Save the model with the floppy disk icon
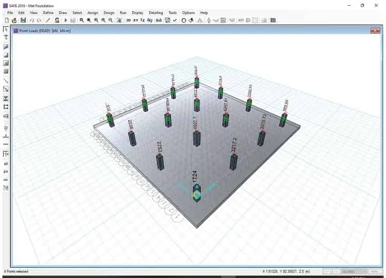Image resolution: width=386 pixels, height=278 pixels. point(23,20)
